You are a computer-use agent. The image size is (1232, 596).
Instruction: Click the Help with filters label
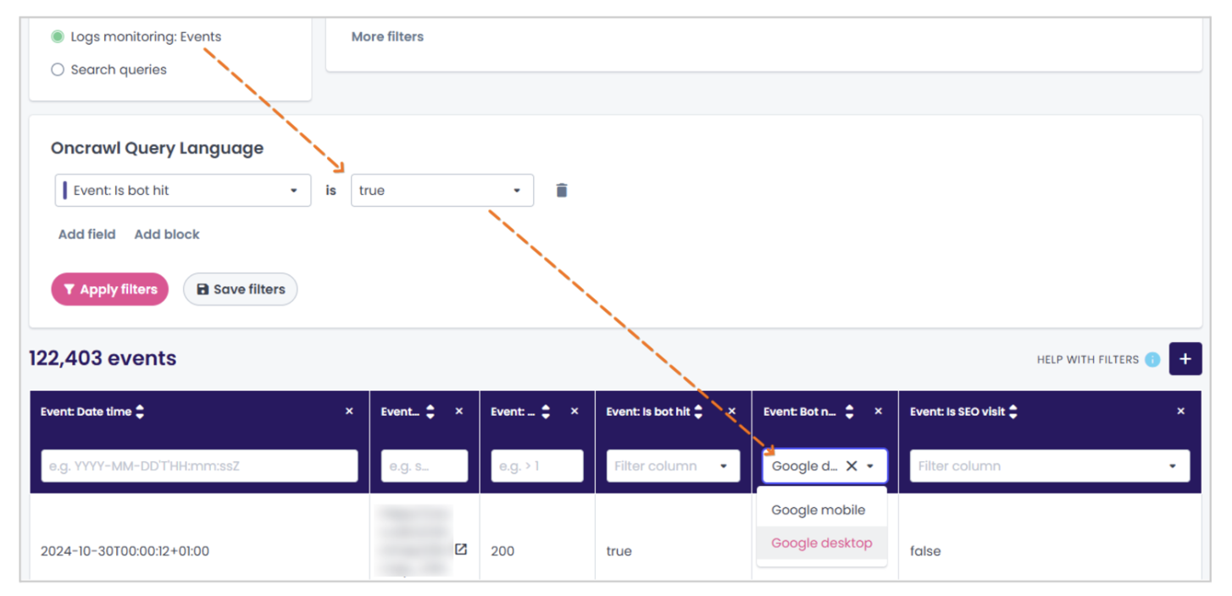[x=1088, y=360]
